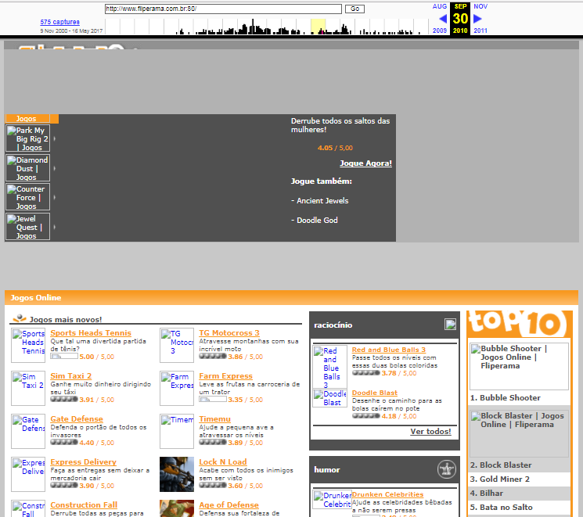
Task: Open Counter Force thumbnail
Action: [27, 197]
